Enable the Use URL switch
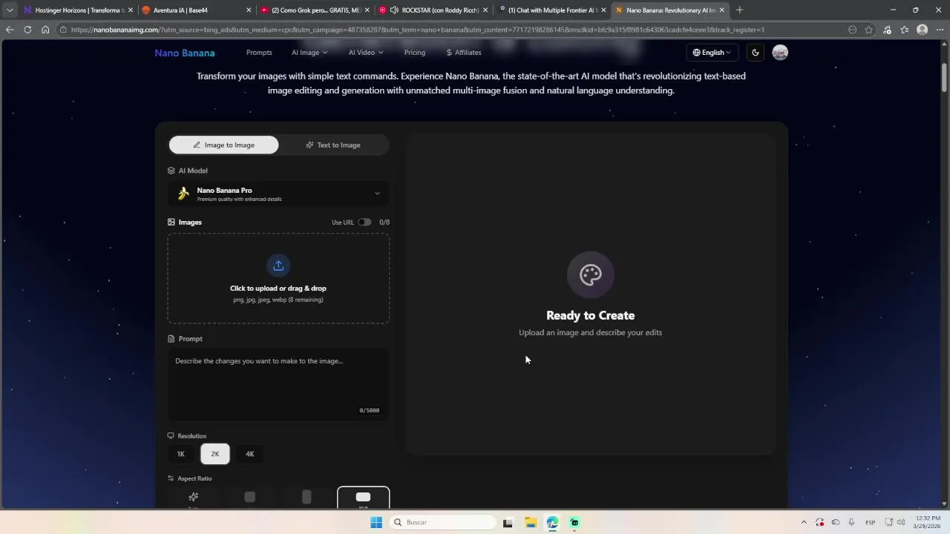Screen dimensions: 950x534 [x=364, y=222]
